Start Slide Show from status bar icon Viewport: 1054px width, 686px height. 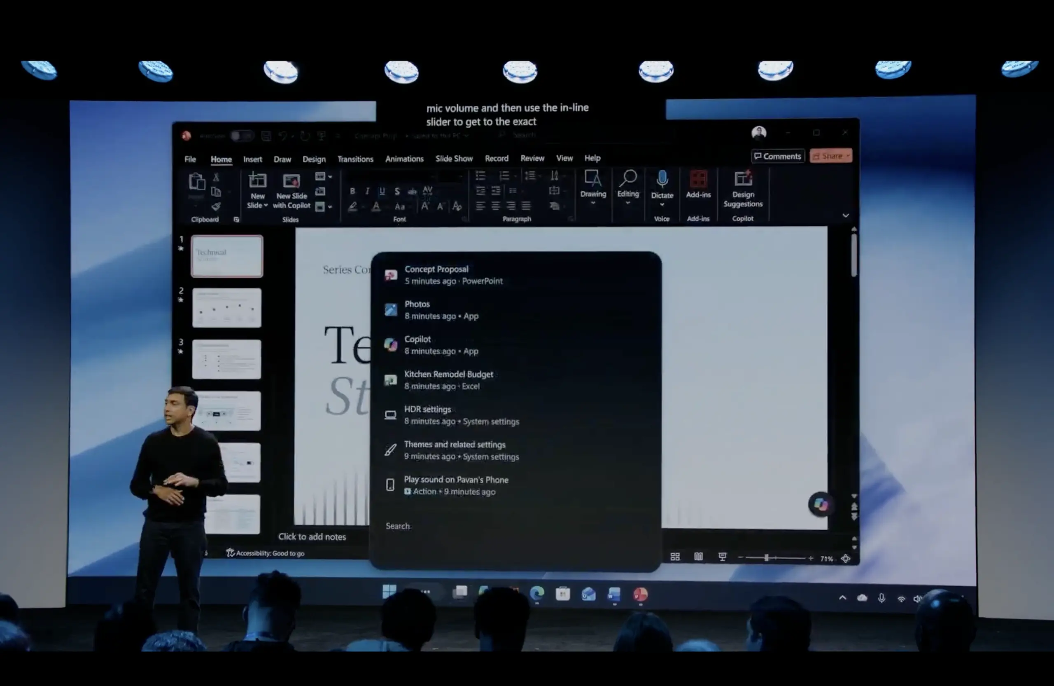point(722,557)
